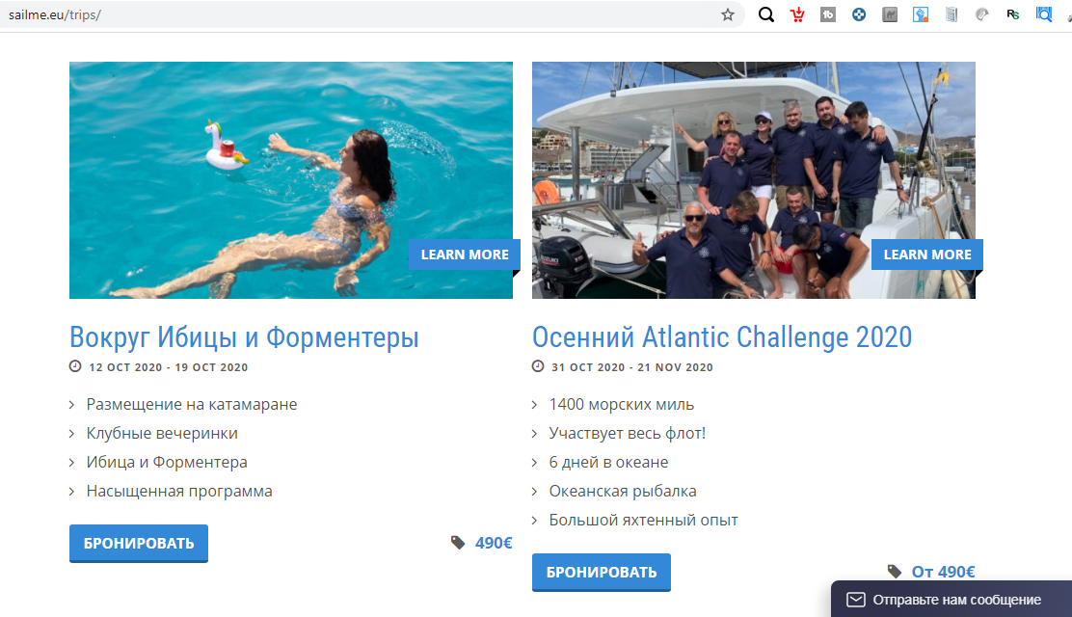Click БРОНИРОВАТЬ for the Ibiza trip
This screenshot has width=1072, height=617.
tap(138, 543)
